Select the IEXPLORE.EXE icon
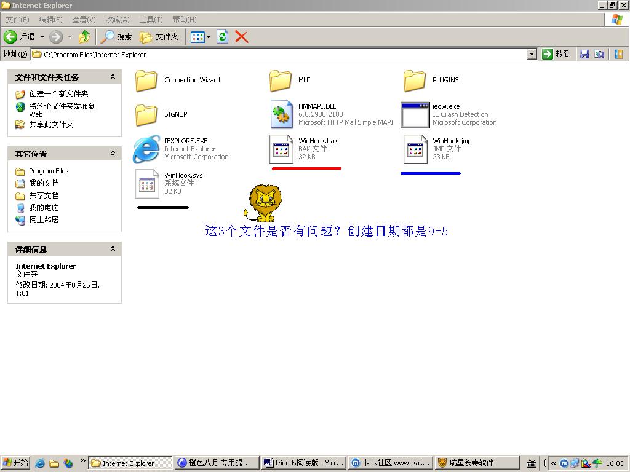Screen dimensions: 630x472 146,149
